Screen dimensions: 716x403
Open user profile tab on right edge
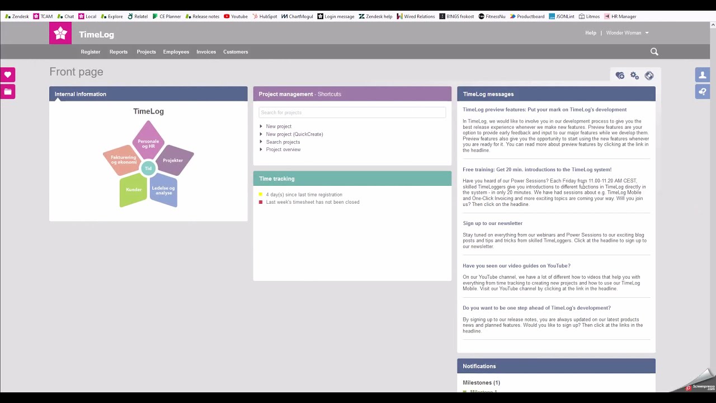[703, 74]
